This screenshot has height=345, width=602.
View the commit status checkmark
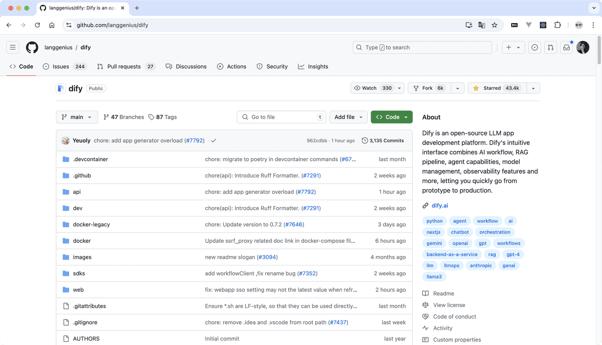[x=214, y=140]
